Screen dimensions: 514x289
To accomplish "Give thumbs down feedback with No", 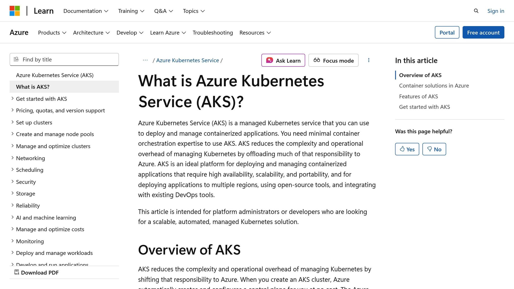I will pos(434,149).
